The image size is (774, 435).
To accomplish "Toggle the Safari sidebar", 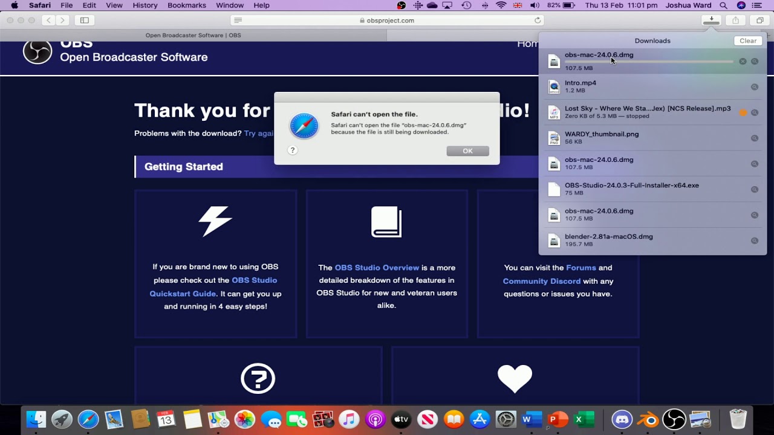I will (85, 20).
